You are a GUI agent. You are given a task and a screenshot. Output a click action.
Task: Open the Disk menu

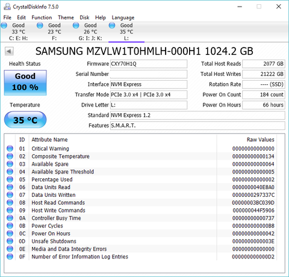pos(84,17)
